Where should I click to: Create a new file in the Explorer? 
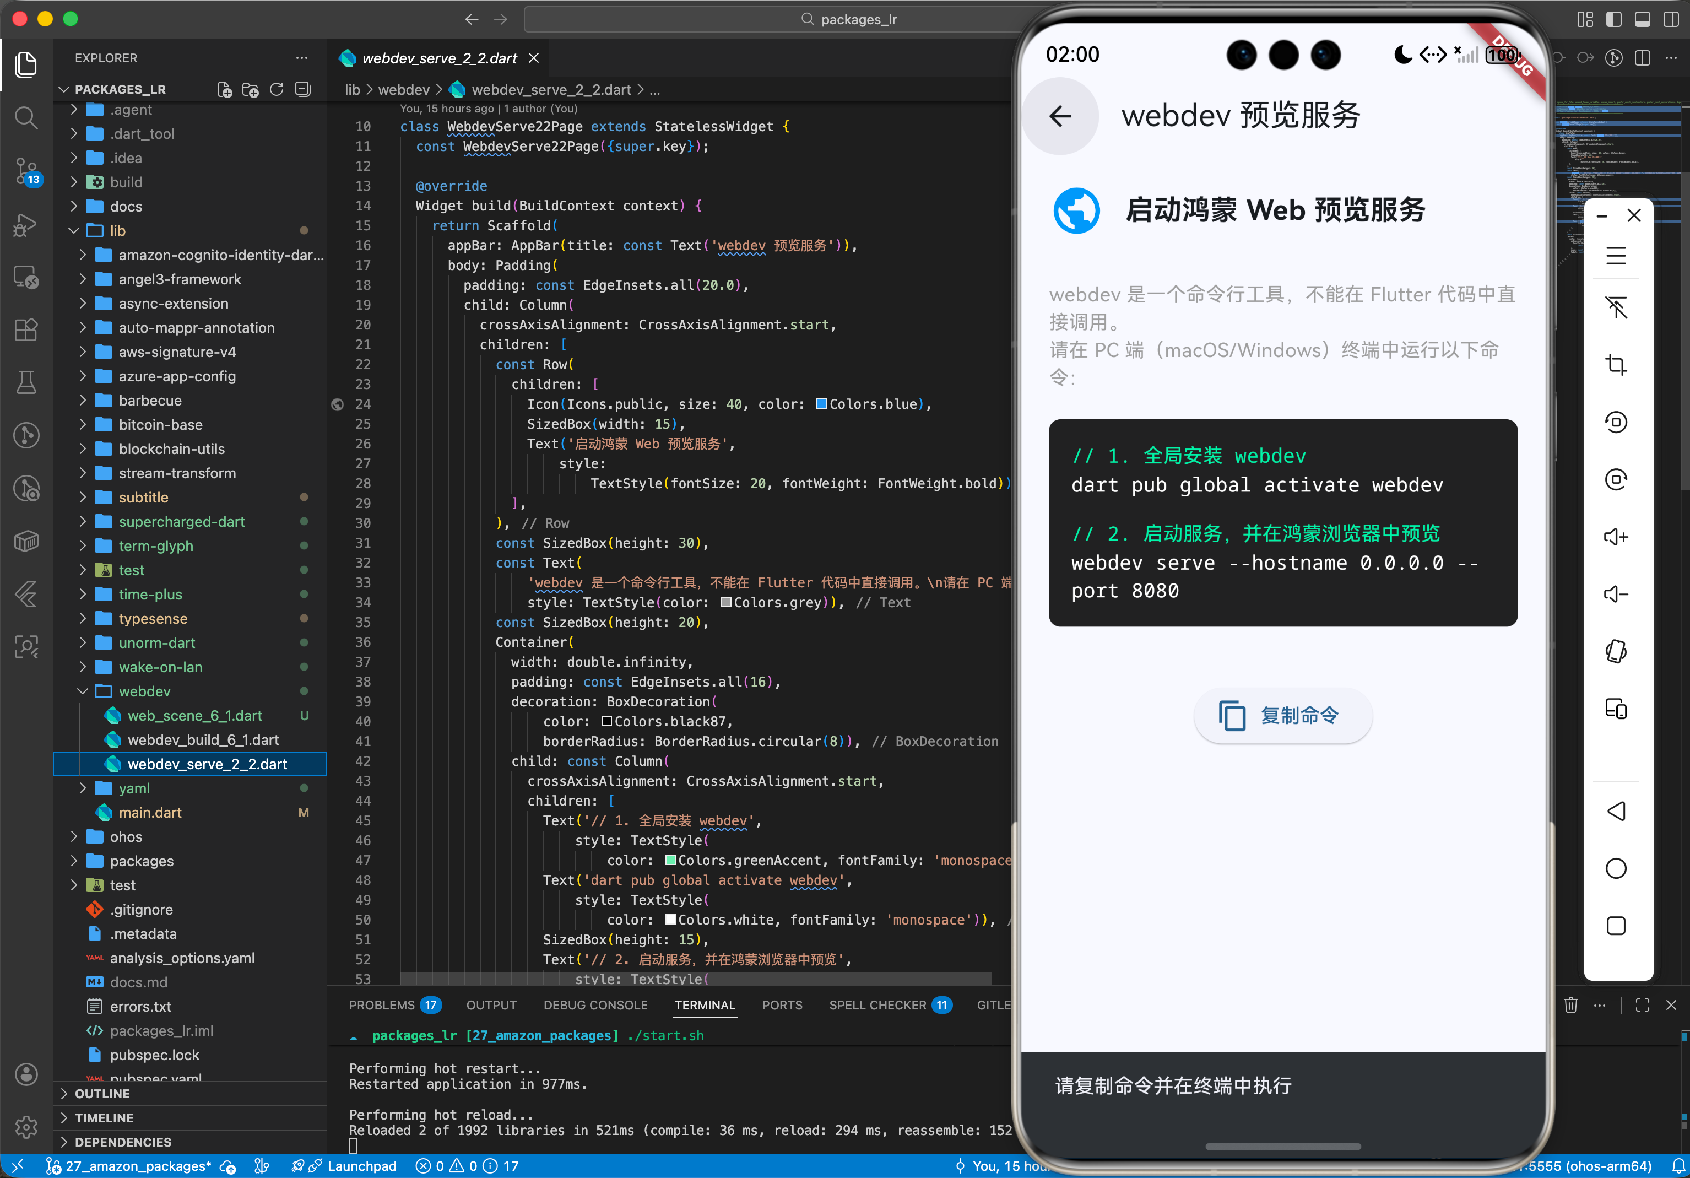[x=225, y=89]
